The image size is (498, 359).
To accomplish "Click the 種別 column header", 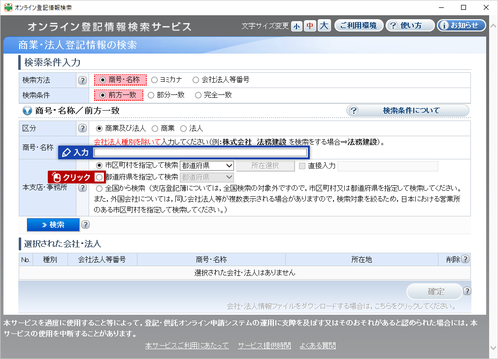I will (50, 260).
